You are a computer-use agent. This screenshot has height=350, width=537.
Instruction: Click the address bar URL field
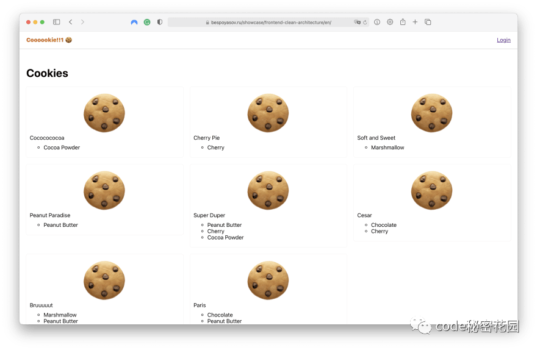tap(268, 22)
